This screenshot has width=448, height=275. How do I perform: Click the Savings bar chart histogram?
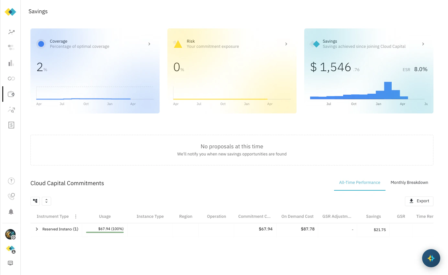click(359, 90)
